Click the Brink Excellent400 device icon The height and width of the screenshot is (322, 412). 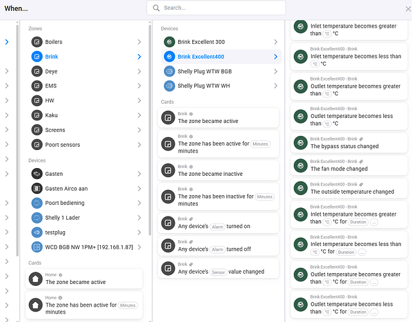click(x=169, y=57)
